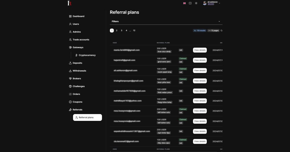Toggle the sidebar layout panel icon
Screen dimensions: 290x152
click(190, 3)
